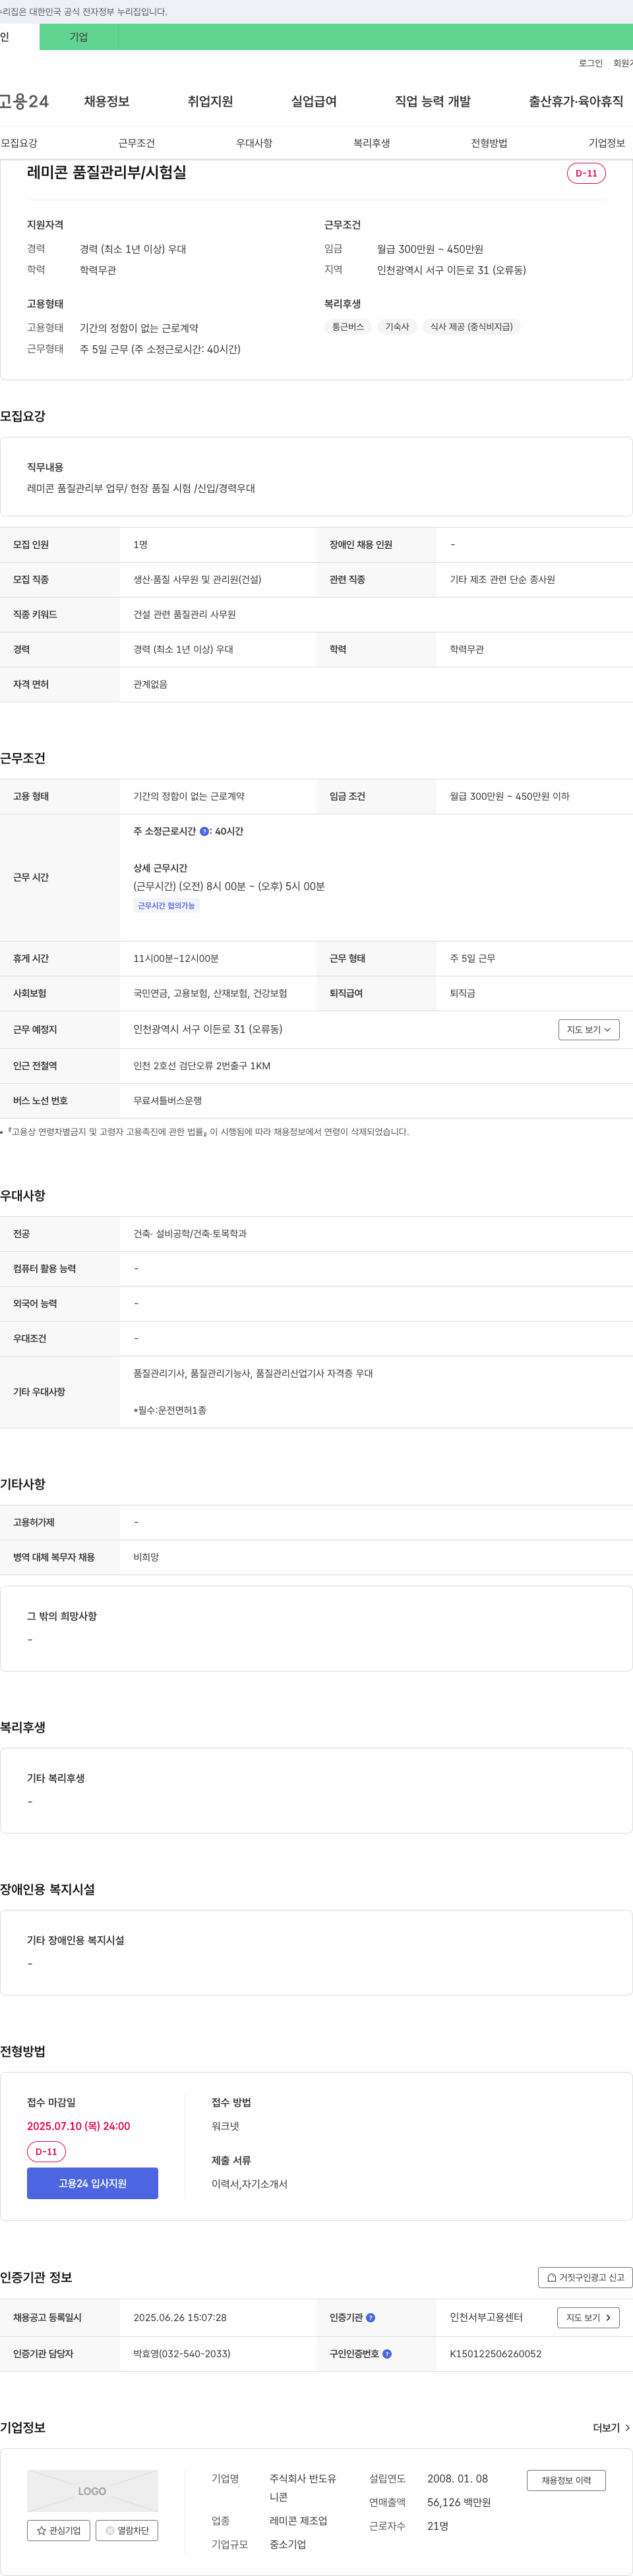Open the 직업 능력 개발 menu
633x2576 pixels.
[433, 101]
